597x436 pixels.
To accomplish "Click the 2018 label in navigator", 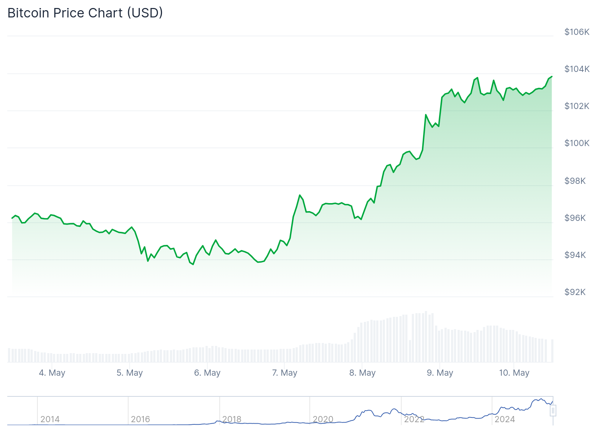I will coord(232,419).
